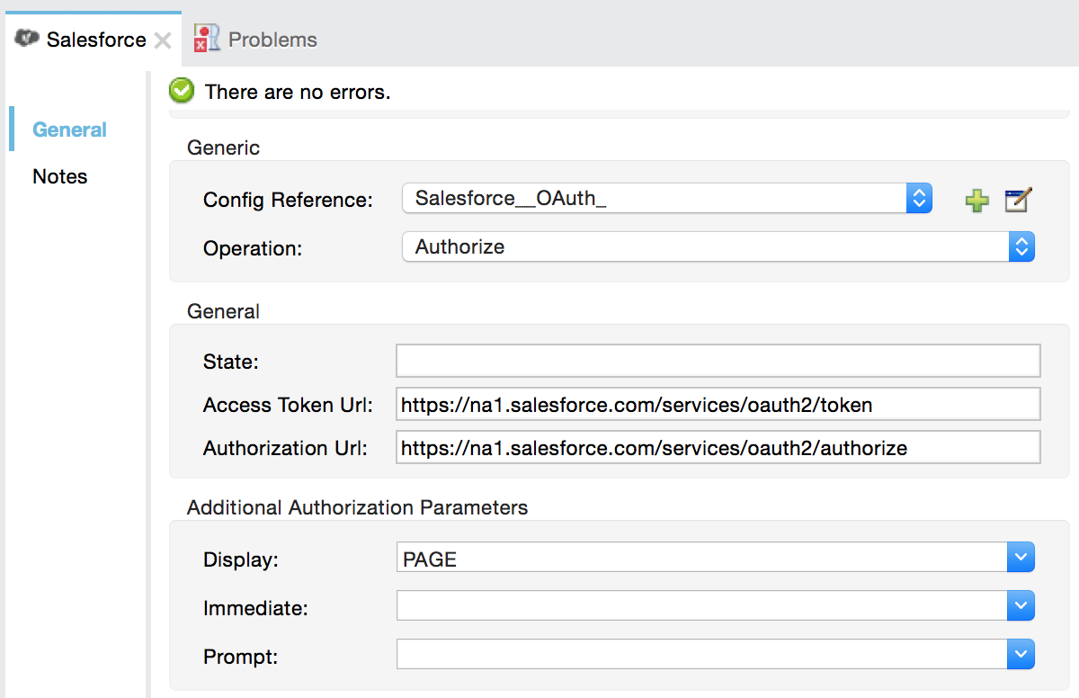Image resolution: width=1079 pixels, height=698 pixels.
Task: Open the Display dropdown showing PAGE
Action: [x=1021, y=557]
